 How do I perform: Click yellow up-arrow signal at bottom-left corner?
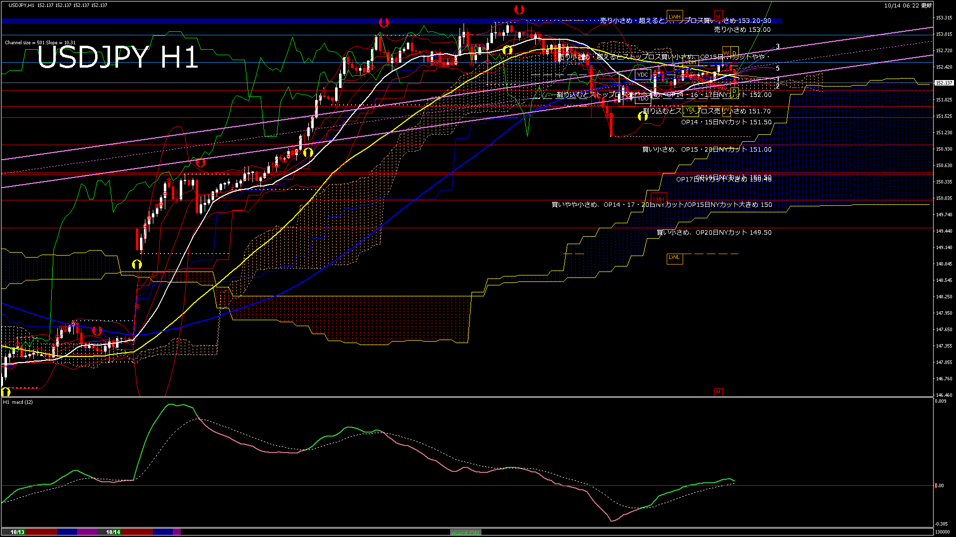tap(6, 392)
